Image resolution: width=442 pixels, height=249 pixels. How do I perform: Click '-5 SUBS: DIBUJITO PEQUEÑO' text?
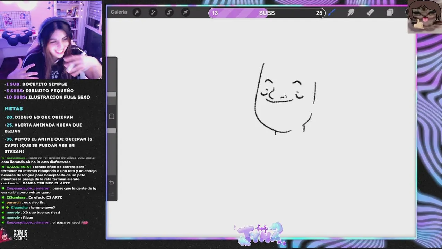(39, 91)
